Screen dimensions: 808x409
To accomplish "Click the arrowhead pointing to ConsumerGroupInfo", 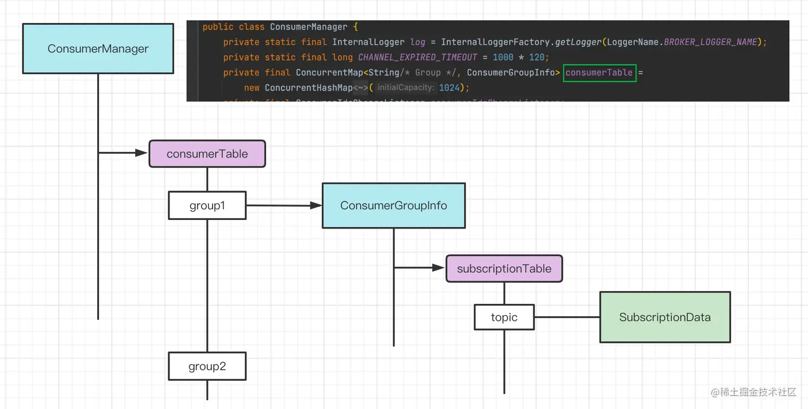I will click(x=316, y=205).
